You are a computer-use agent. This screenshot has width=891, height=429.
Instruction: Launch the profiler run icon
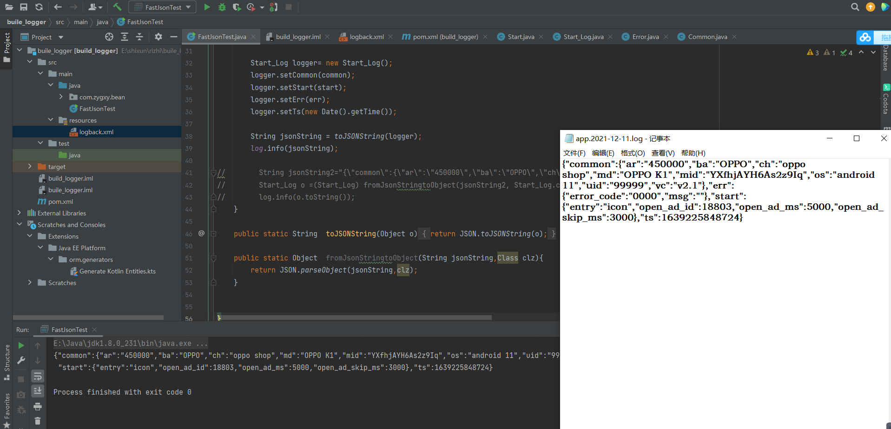251,7
